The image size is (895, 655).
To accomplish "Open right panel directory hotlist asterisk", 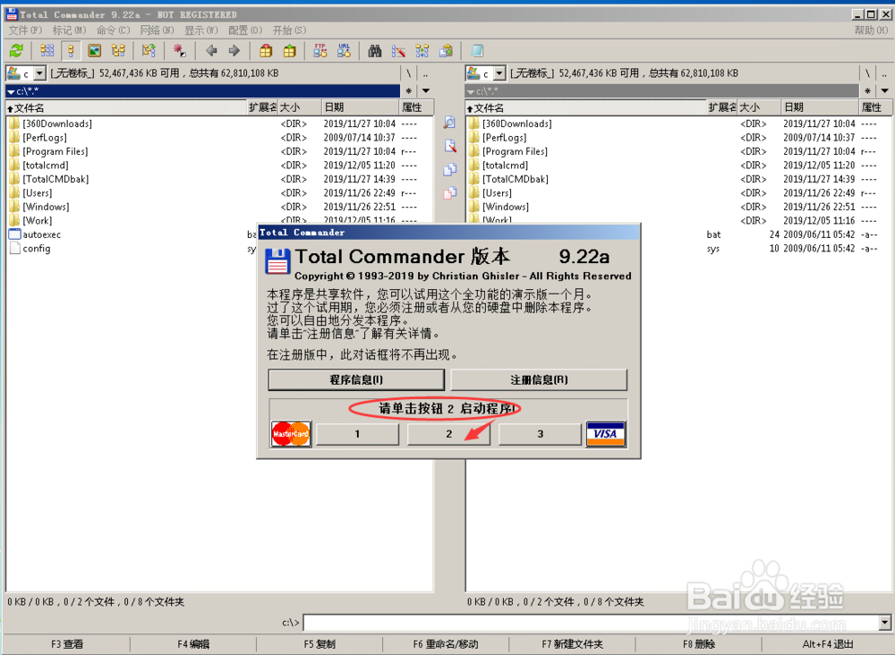I will (867, 90).
